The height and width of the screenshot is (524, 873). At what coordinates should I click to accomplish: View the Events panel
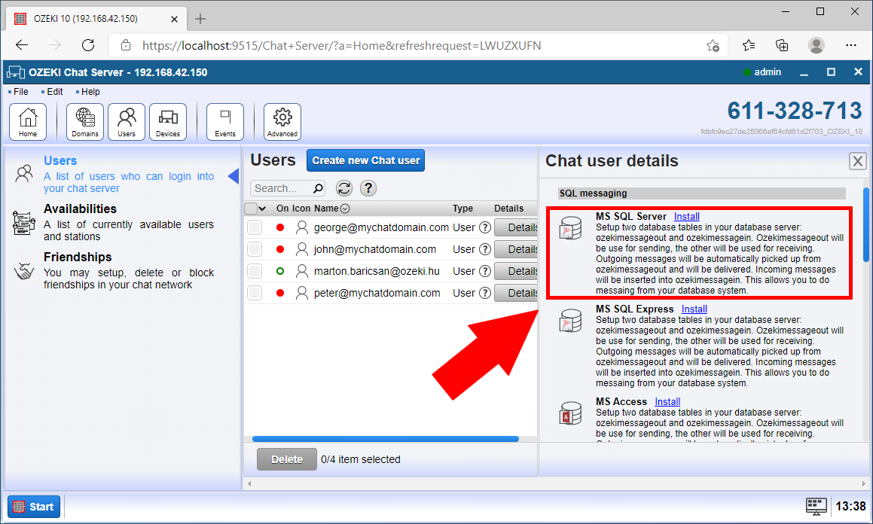coord(224,120)
